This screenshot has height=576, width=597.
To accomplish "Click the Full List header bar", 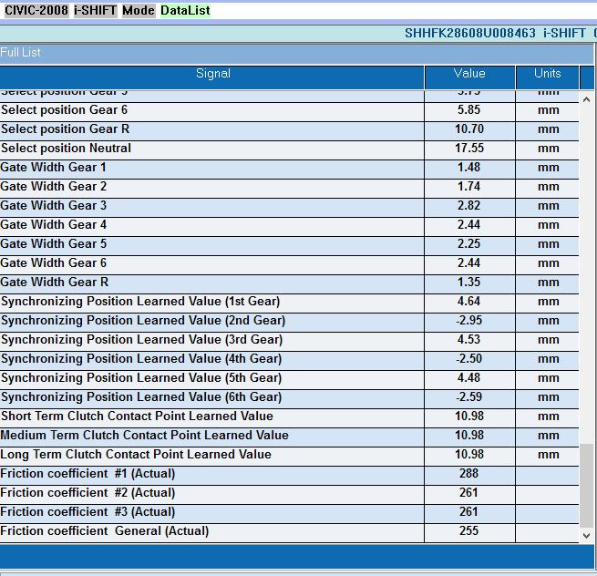I will pos(296,53).
